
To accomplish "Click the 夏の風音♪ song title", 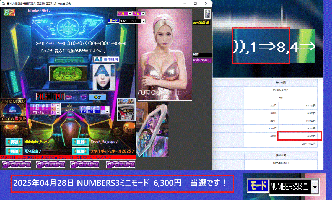I will (x=33, y=151).
